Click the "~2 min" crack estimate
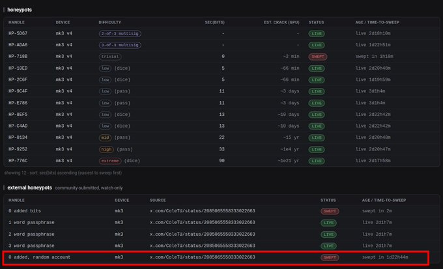This screenshot has height=269, width=443. pyautogui.click(x=291, y=57)
